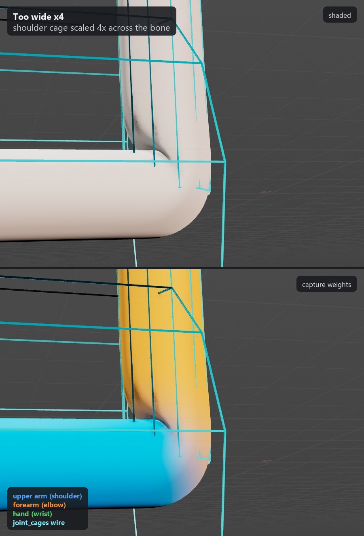Select the "Too wide x4" title text
This screenshot has width=364, height=536.
click(x=38, y=17)
